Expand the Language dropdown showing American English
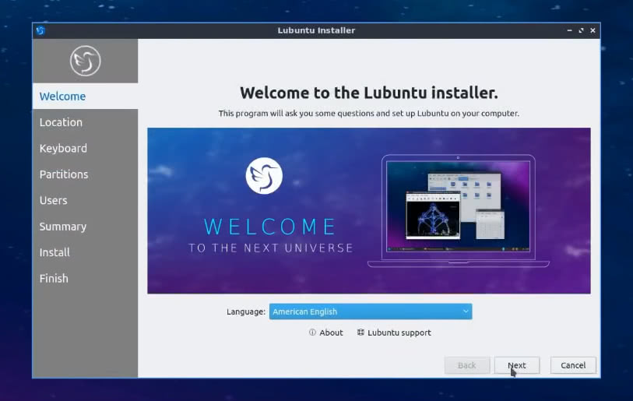 click(x=370, y=311)
